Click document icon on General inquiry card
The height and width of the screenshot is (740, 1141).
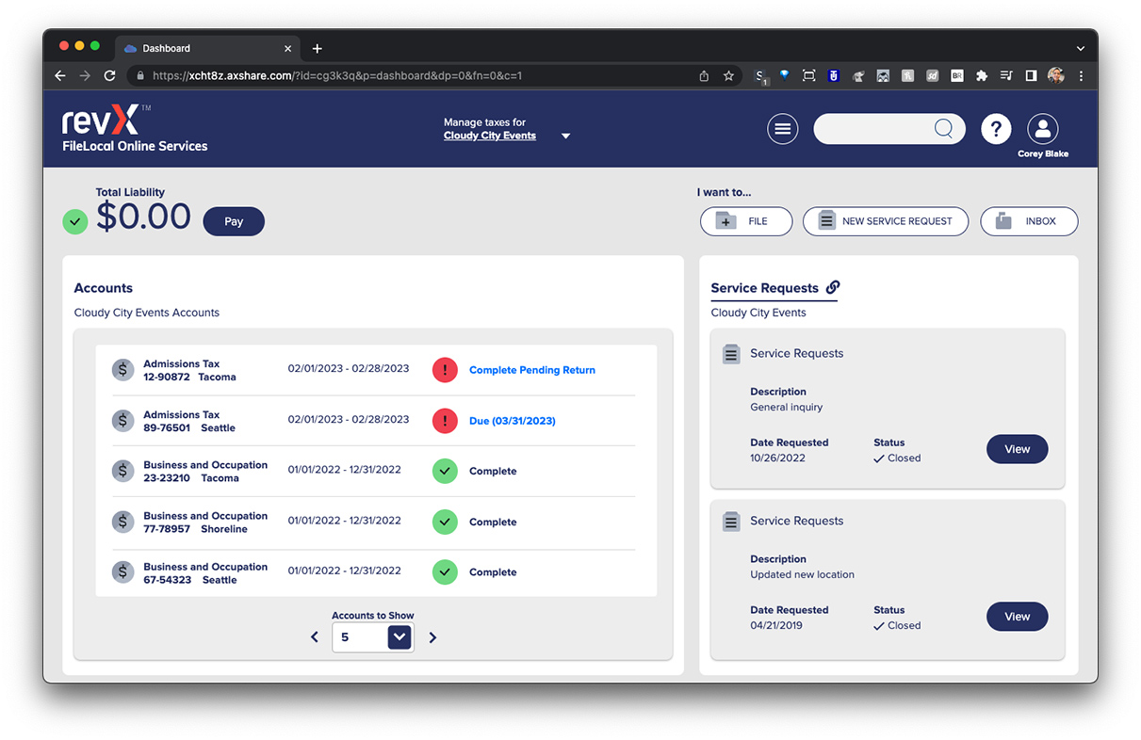pyautogui.click(x=731, y=354)
